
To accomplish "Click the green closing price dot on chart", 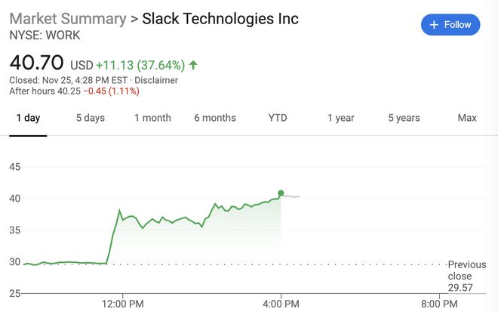I will 281,193.
